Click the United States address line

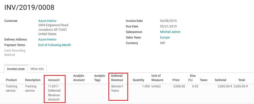[47, 34]
